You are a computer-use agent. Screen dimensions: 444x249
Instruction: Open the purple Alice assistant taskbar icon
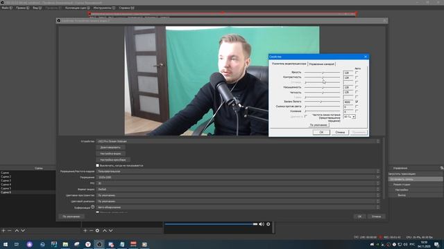pyautogui.click(x=29, y=244)
